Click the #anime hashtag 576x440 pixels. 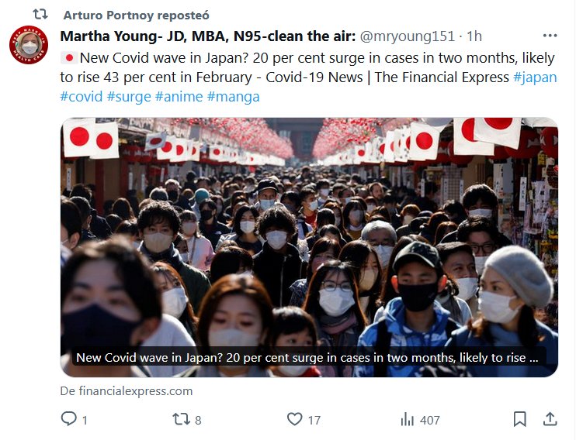pos(179,96)
